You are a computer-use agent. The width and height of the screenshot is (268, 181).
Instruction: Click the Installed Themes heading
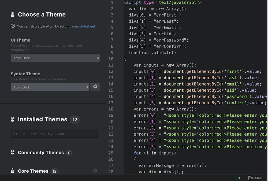point(42,119)
